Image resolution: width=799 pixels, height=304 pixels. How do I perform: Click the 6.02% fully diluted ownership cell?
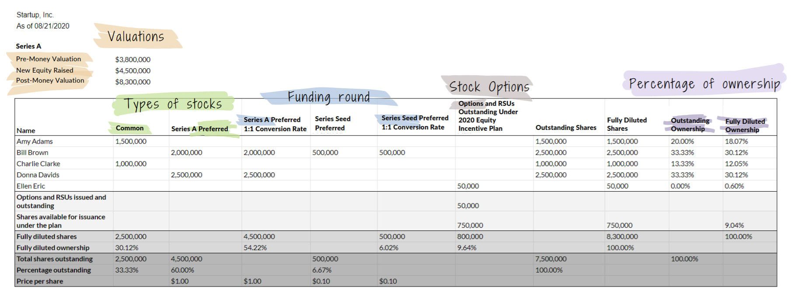point(388,248)
